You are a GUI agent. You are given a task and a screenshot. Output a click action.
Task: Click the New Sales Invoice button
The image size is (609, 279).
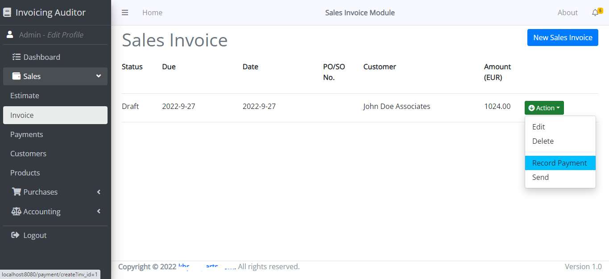pyautogui.click(x=562, y=37)
